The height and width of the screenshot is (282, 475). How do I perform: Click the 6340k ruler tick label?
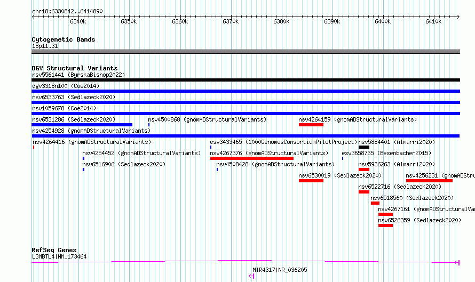[x=78, y=21]
